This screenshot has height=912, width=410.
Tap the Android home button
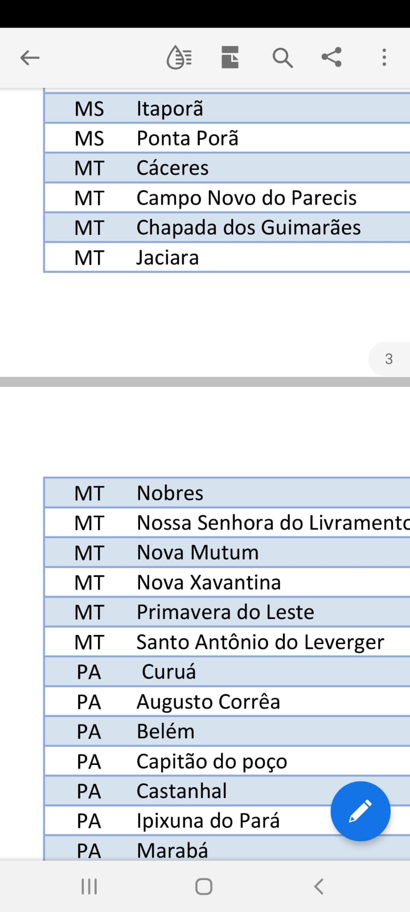(x=204, y=886)
